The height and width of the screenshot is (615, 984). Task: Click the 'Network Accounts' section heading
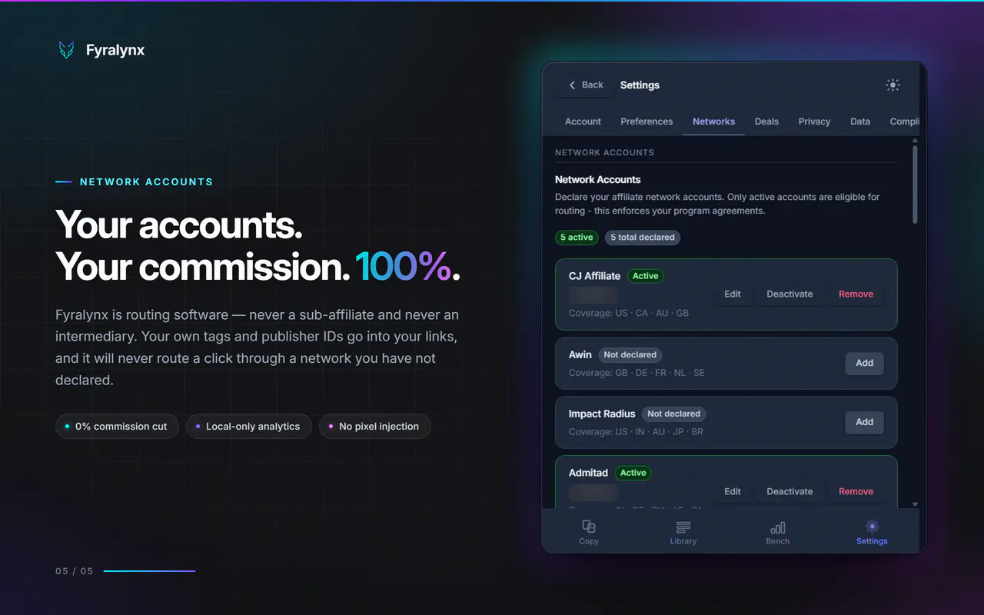click(x=597, y=180)
